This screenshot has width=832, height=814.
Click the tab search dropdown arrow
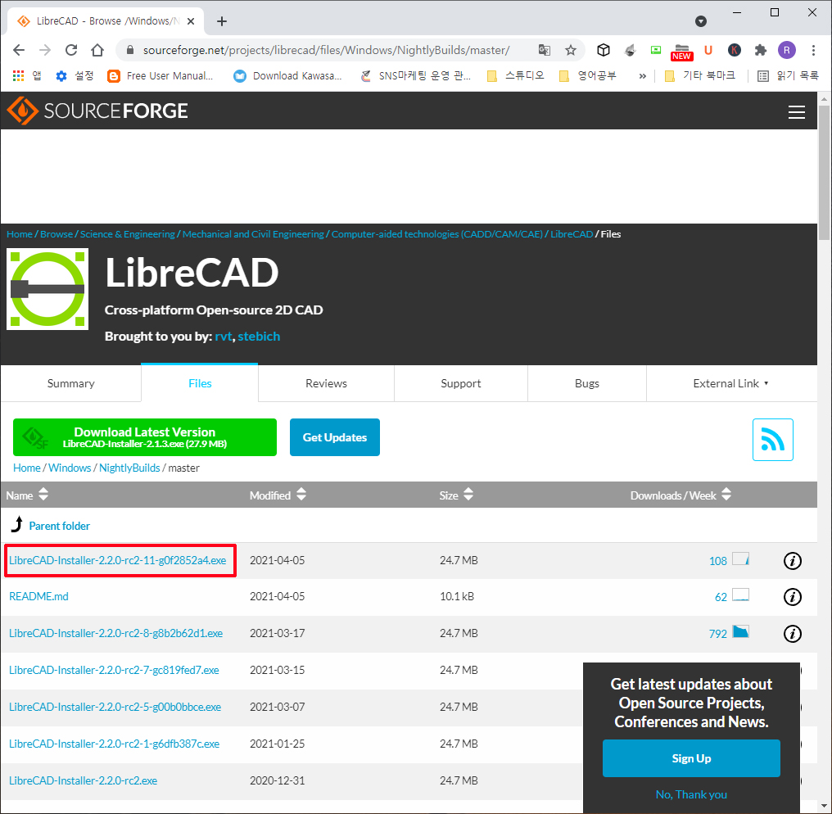[x=700, y=21]
